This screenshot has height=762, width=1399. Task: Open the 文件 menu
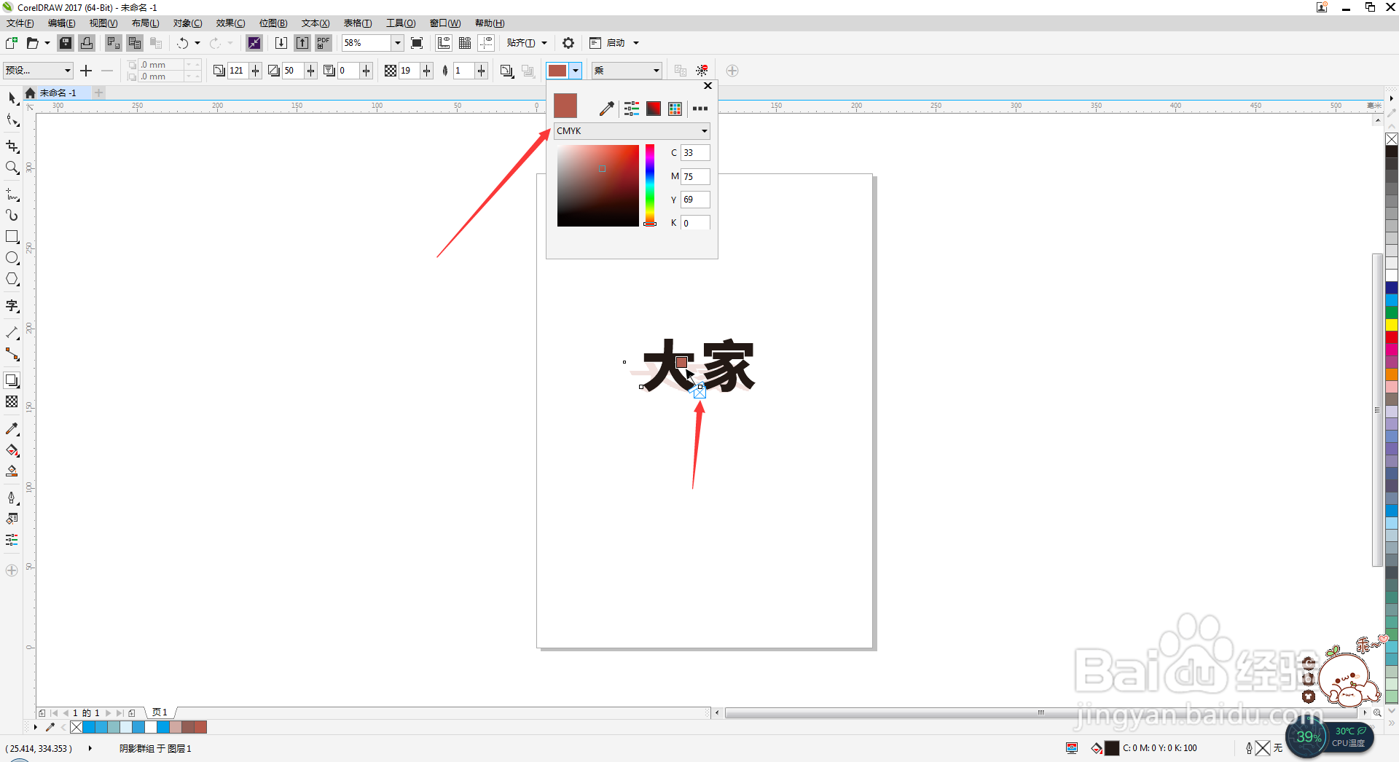point(20,23)
